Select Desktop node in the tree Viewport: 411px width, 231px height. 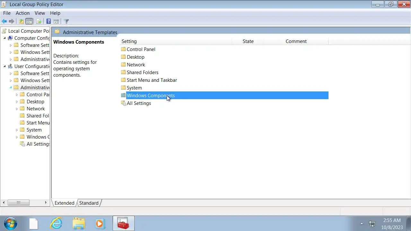click(x=35, y=102)
